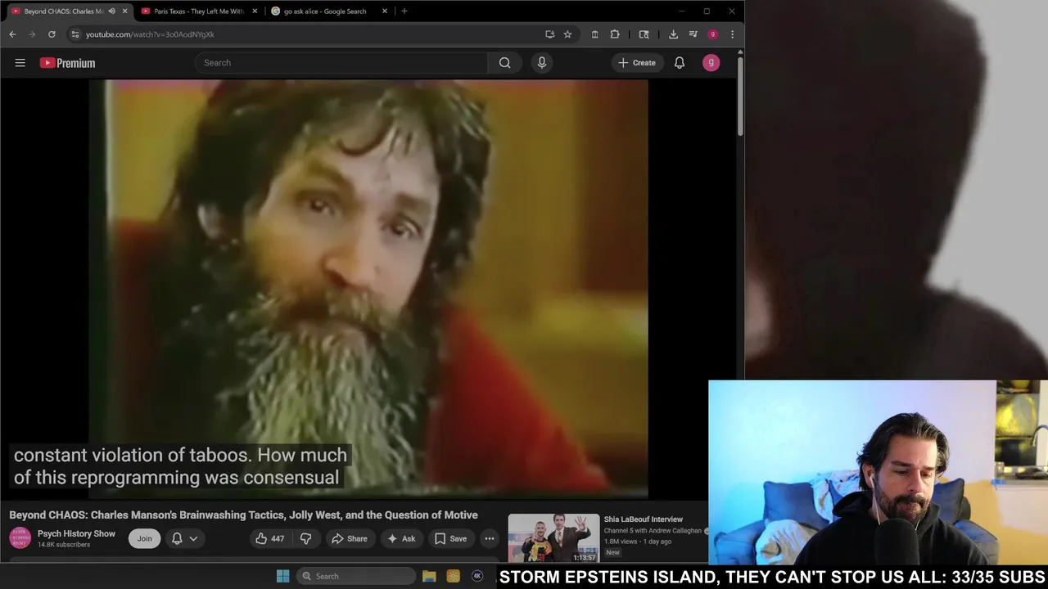
Task: Click the Ask AI button
Action: pos(401,538)
